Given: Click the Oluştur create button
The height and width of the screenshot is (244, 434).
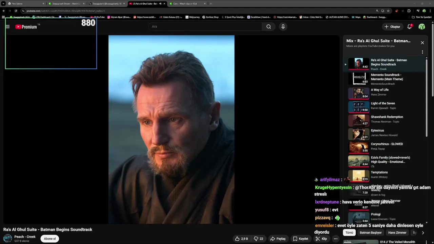Looking at the screenshot, I should click(x=392, y=26).
